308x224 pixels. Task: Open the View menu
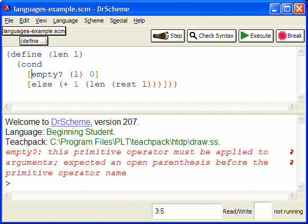[41, 20]
